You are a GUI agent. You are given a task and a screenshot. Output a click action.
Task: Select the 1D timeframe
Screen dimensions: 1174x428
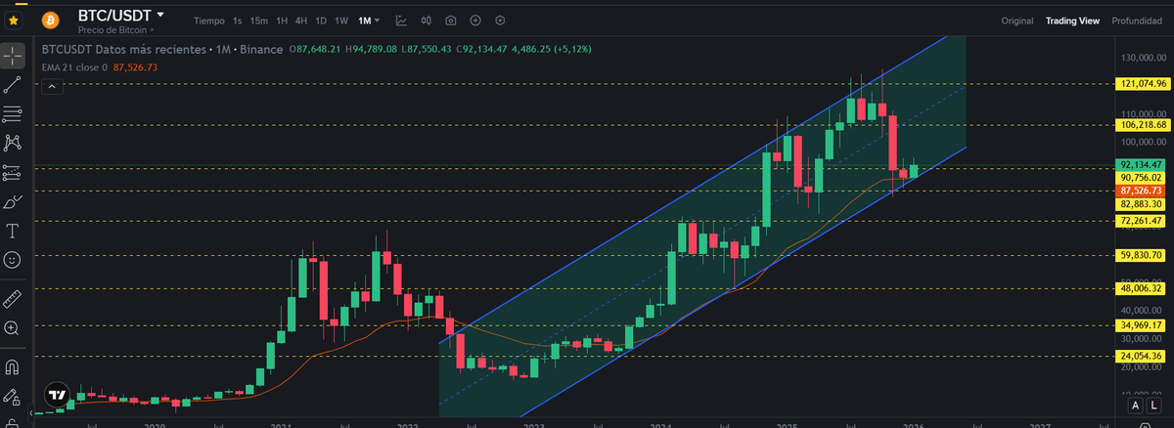pos(321,21)
